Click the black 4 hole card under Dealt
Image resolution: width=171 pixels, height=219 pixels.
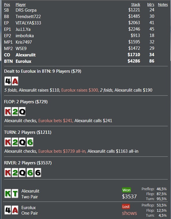point(8,81)
